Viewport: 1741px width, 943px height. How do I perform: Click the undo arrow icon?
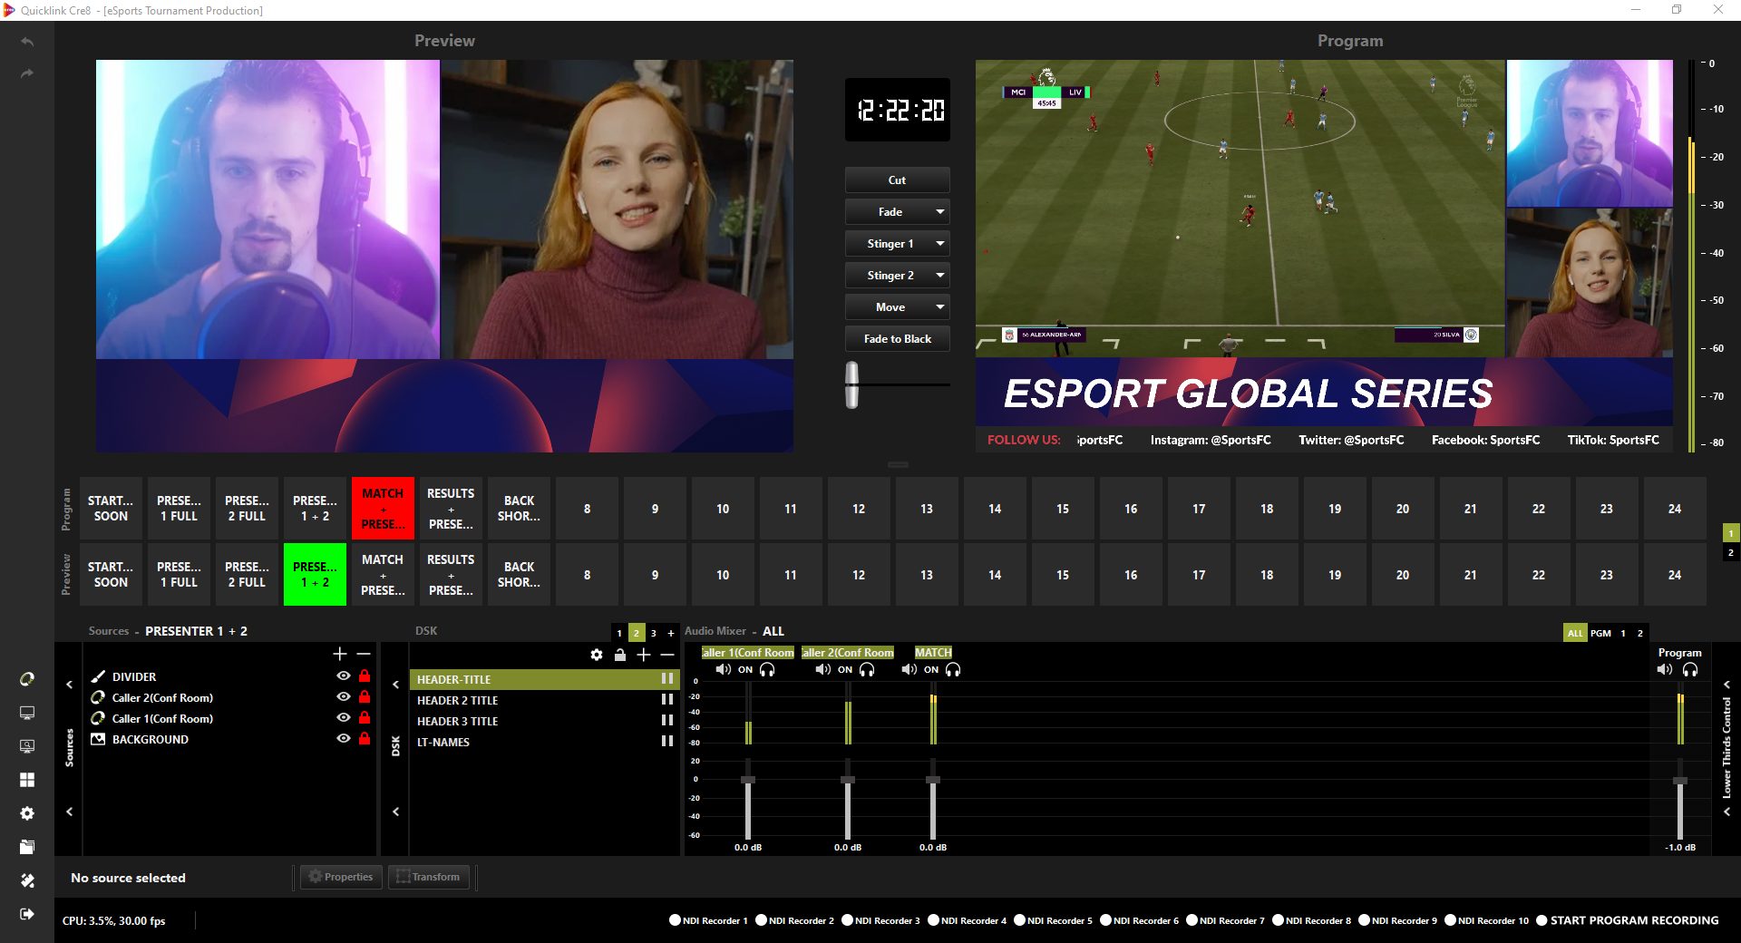pos(27,43)
